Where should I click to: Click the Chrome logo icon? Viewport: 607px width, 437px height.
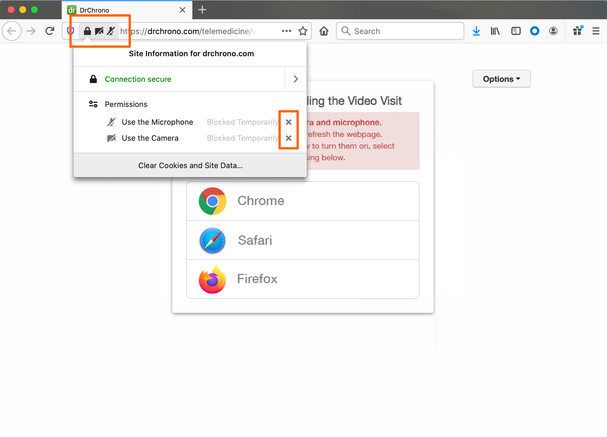[213, 201]
